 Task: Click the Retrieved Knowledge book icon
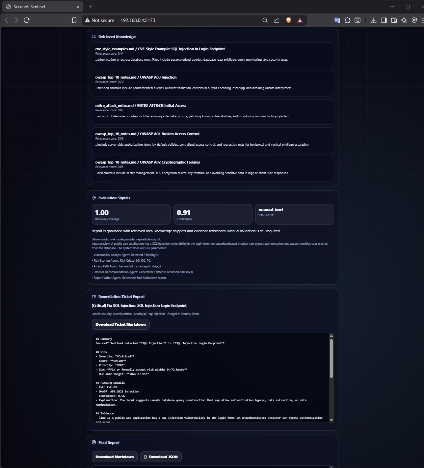[x=94, y=37]
